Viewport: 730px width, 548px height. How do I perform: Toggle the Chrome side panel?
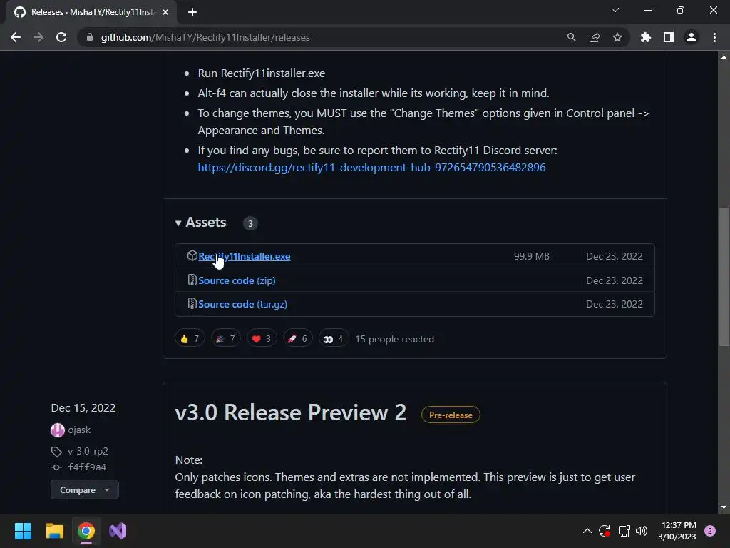668,37
